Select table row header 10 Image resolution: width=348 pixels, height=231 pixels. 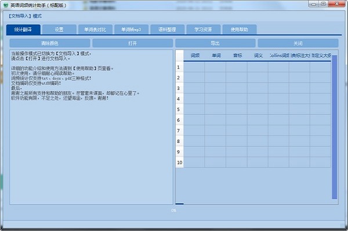pos(180,163)
